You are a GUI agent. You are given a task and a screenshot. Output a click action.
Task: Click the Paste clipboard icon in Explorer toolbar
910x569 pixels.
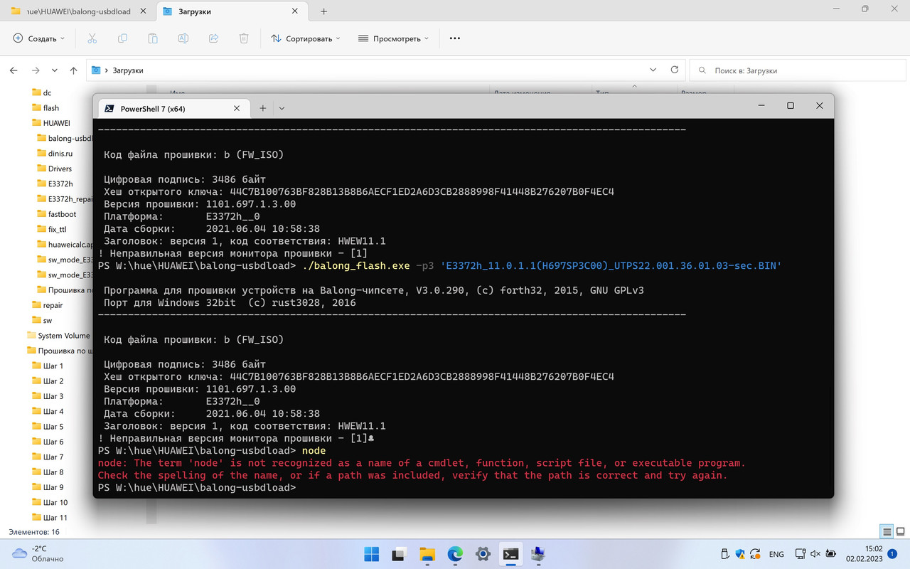pyautogui.click(x=153, y=38)
